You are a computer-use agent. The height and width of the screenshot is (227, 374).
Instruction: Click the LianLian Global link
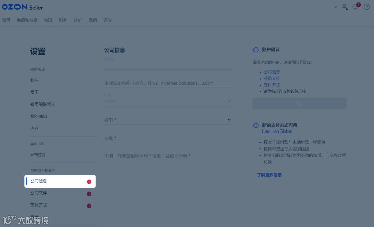277,131
